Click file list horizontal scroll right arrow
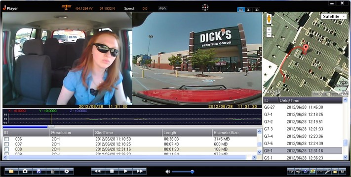This screenshot has width=351, height=177. click(x=254, y=157)
